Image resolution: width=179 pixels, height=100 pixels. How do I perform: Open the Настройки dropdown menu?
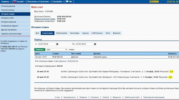point(58,2)
